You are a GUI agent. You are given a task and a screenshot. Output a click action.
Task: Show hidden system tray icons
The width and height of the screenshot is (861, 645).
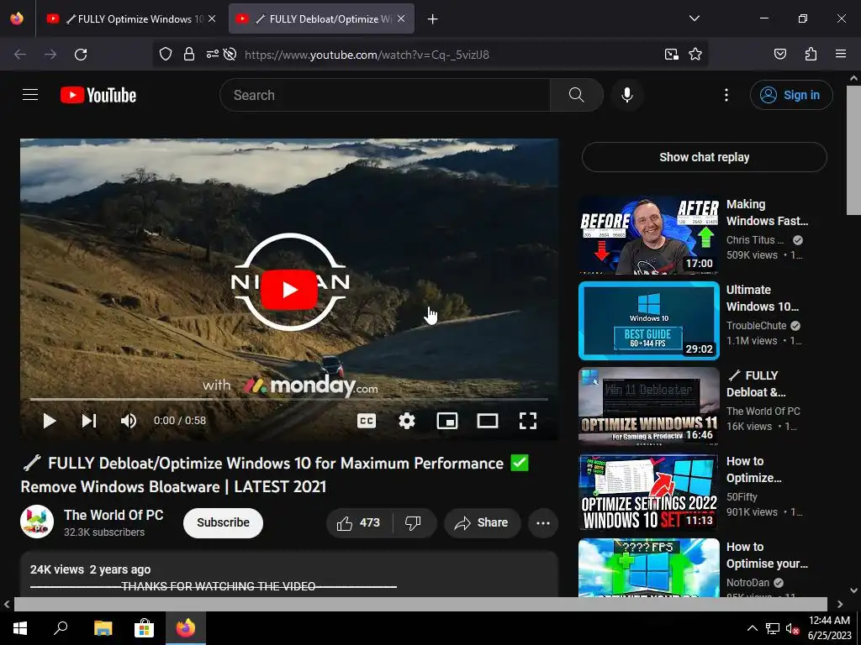(x=753, y=628)
